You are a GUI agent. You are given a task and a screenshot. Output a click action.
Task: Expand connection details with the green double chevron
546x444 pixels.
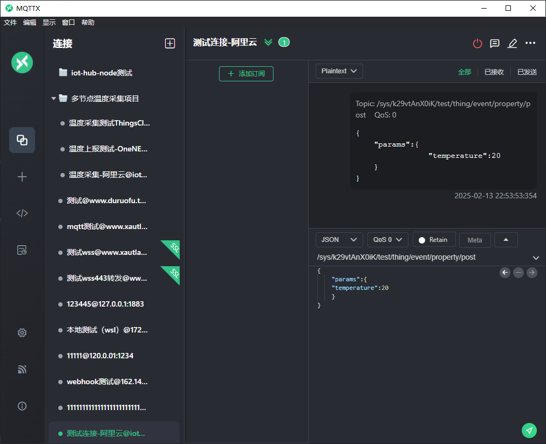268,43
